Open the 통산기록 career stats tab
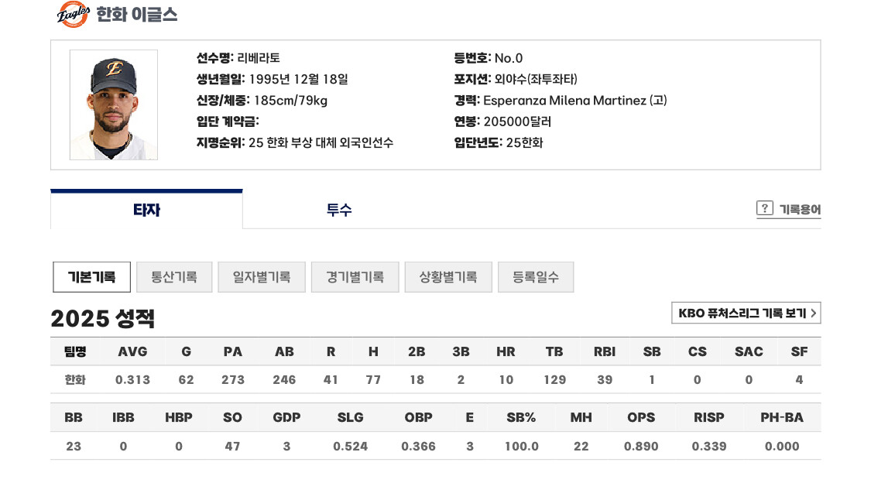 tap(174, 277)
